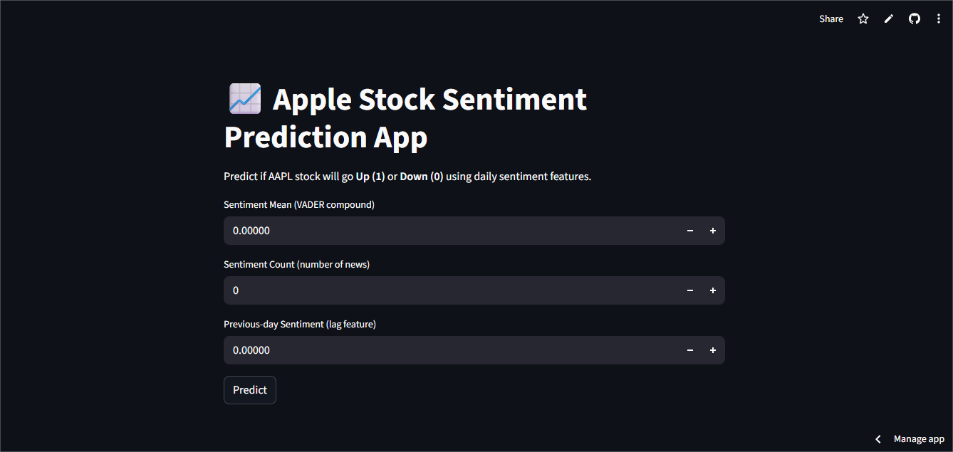Screen dimensions: 953x452
Task: Click the Share button
Action: [x=830, y=19]
